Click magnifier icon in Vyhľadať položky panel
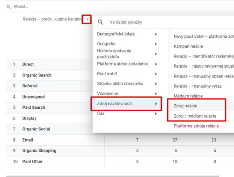Viewport: 234px width, 177px height. [100, 22]
